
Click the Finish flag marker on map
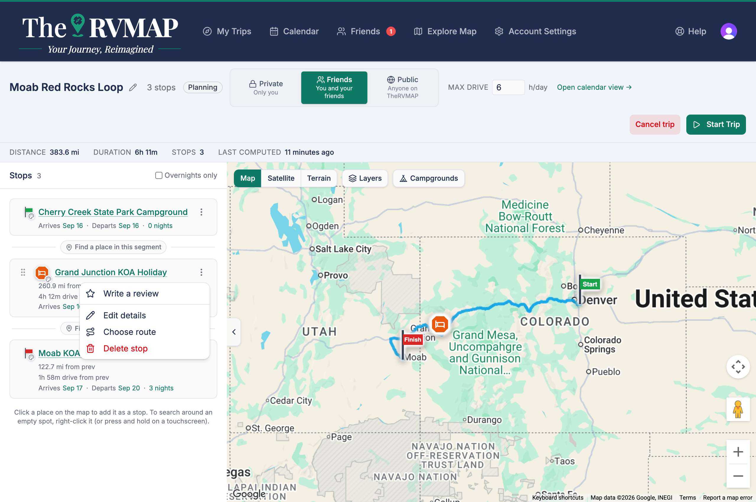click(413, 340)
